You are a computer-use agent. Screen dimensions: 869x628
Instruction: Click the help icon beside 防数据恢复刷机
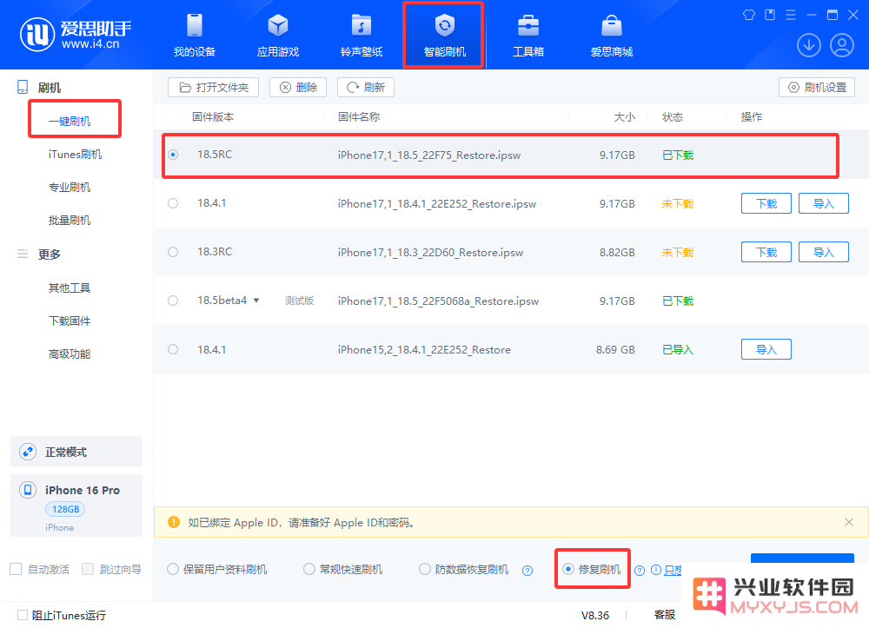[527, 571]
